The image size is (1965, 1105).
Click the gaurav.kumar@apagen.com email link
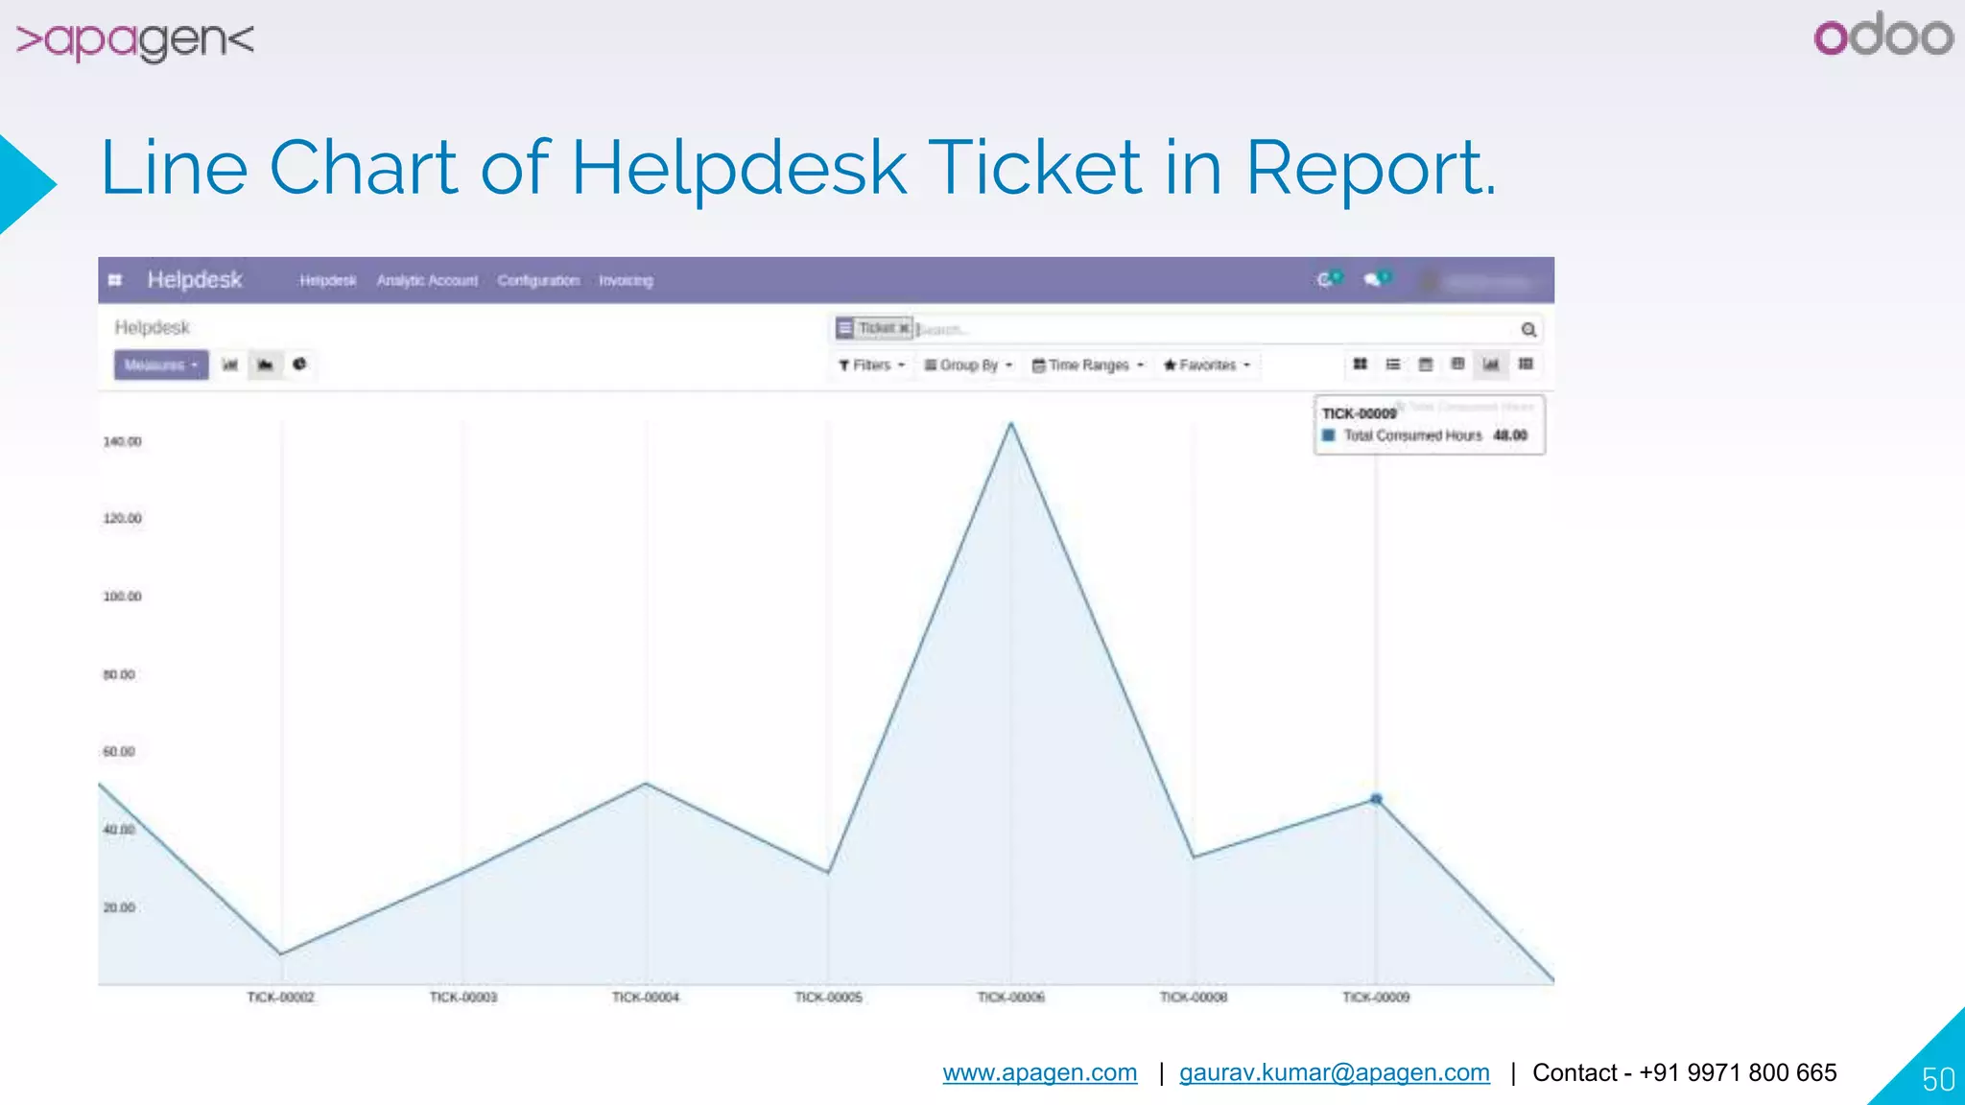point(1335,1072)
